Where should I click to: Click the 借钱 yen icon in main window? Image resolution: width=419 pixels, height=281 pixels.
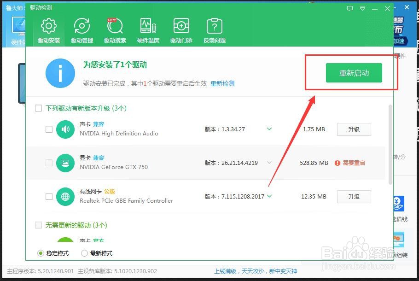point(399,204)
